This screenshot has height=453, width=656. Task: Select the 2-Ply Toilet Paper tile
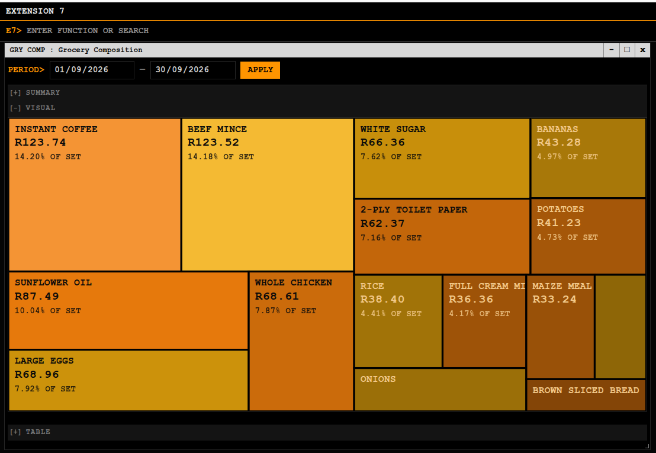click(442, 236)
